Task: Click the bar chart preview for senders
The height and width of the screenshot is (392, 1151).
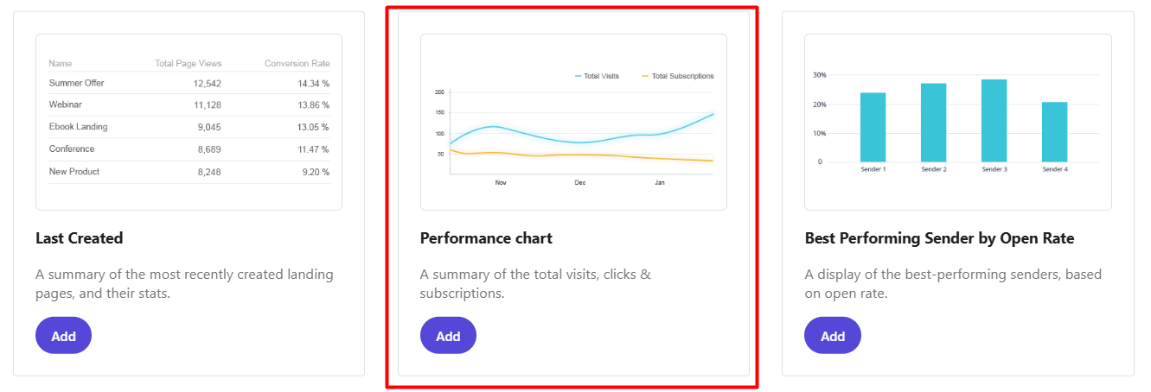Action: 958,122
